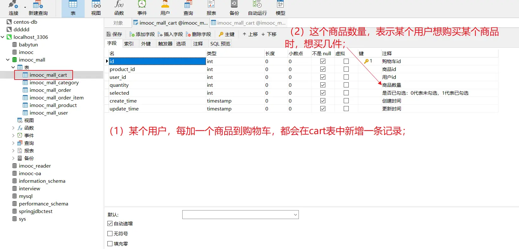Click the ddddd connection icon
Viewport: 519px width, 249px height.
pos(9,29)
